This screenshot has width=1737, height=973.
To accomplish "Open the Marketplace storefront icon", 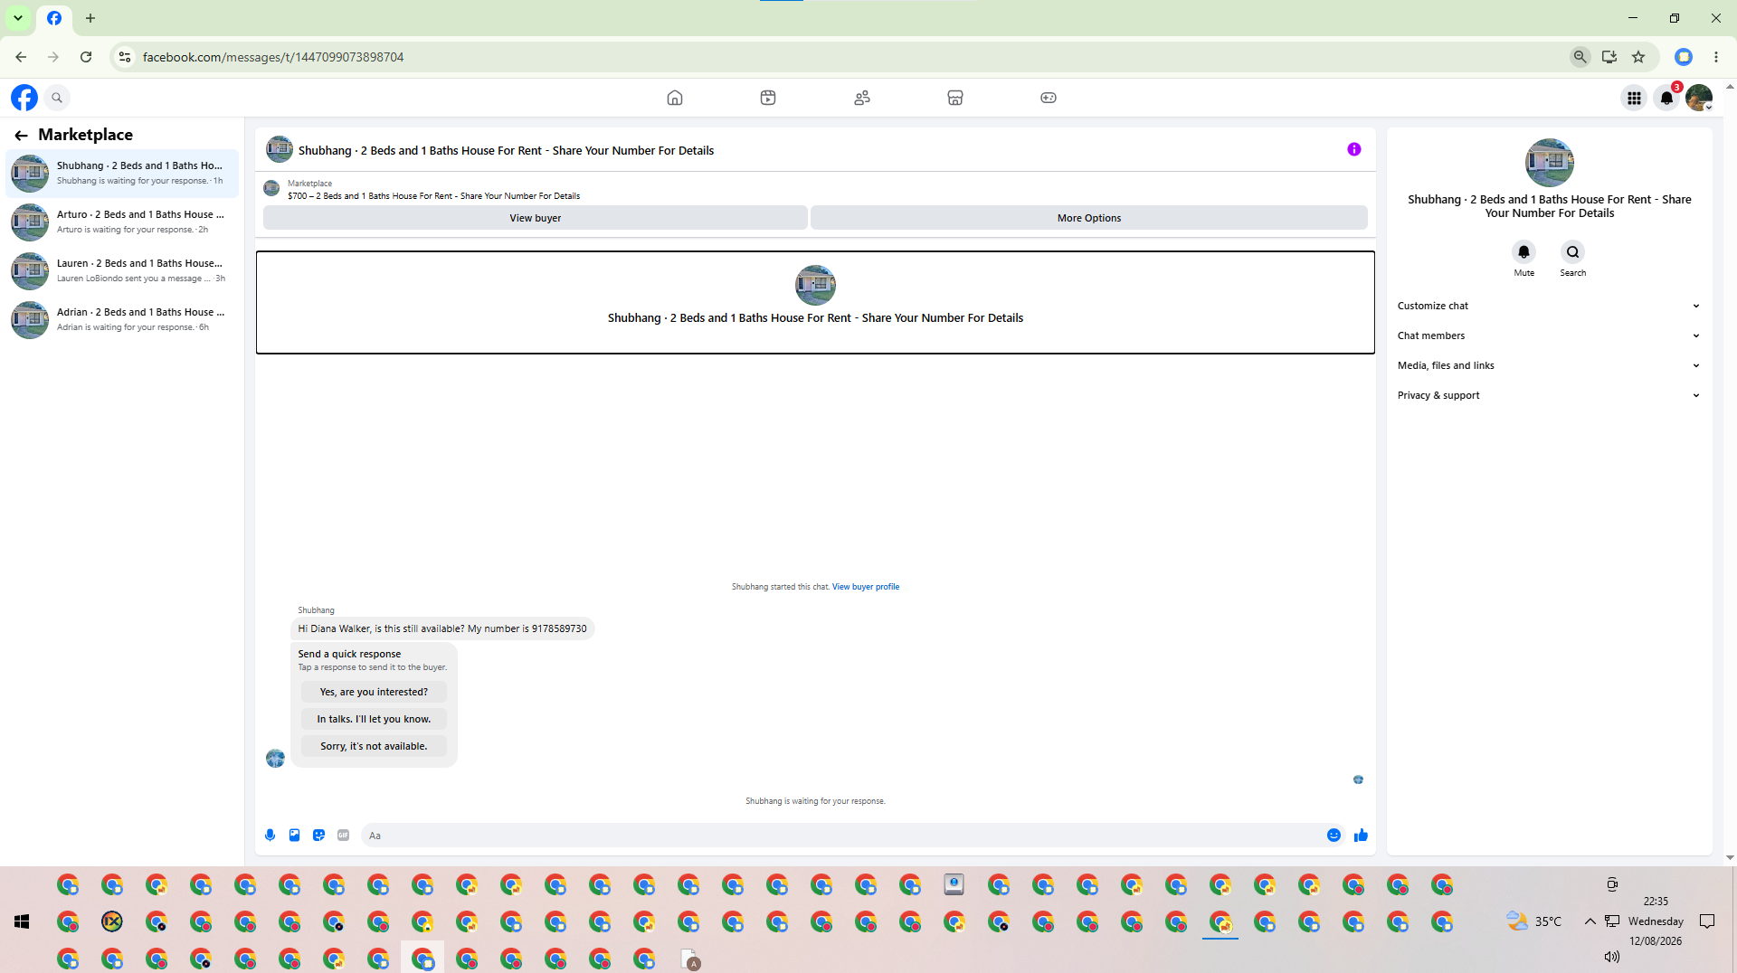I will [955, 98].
